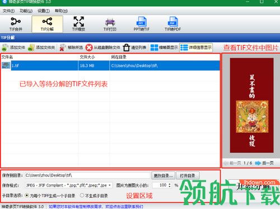Click 从磁盘删除文件 delete button

click(103, 48)
